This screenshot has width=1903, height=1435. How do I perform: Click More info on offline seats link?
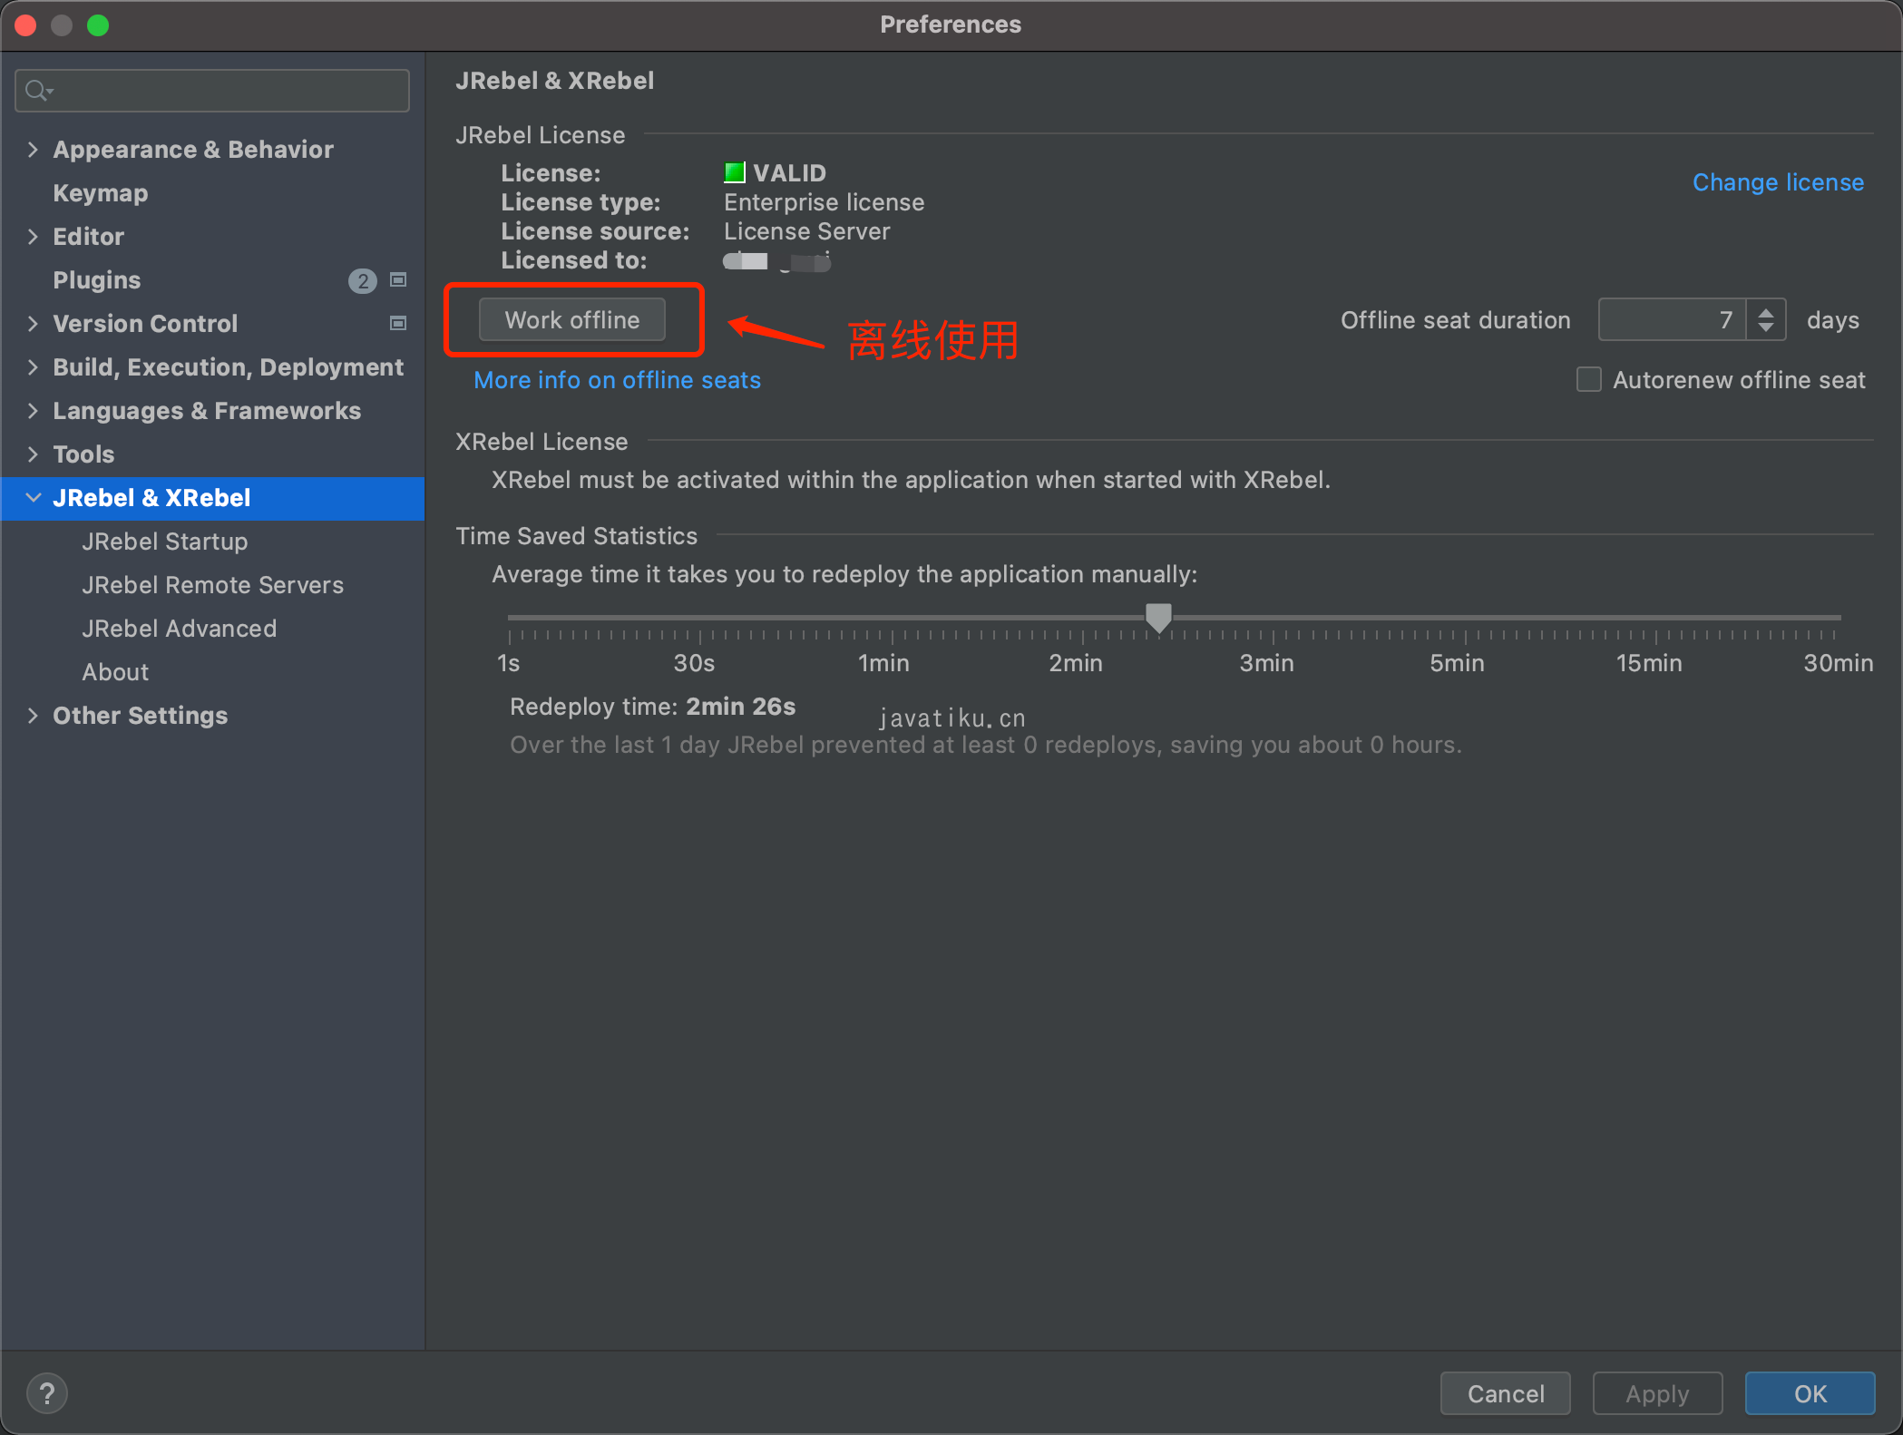coord(616,380)
